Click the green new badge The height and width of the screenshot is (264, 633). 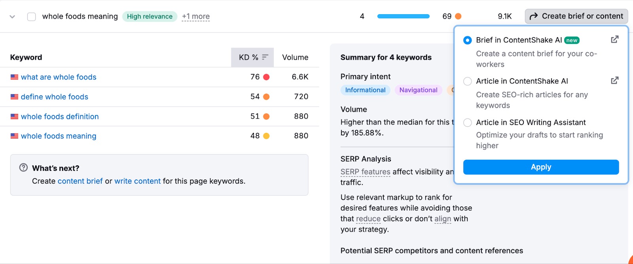572,40
